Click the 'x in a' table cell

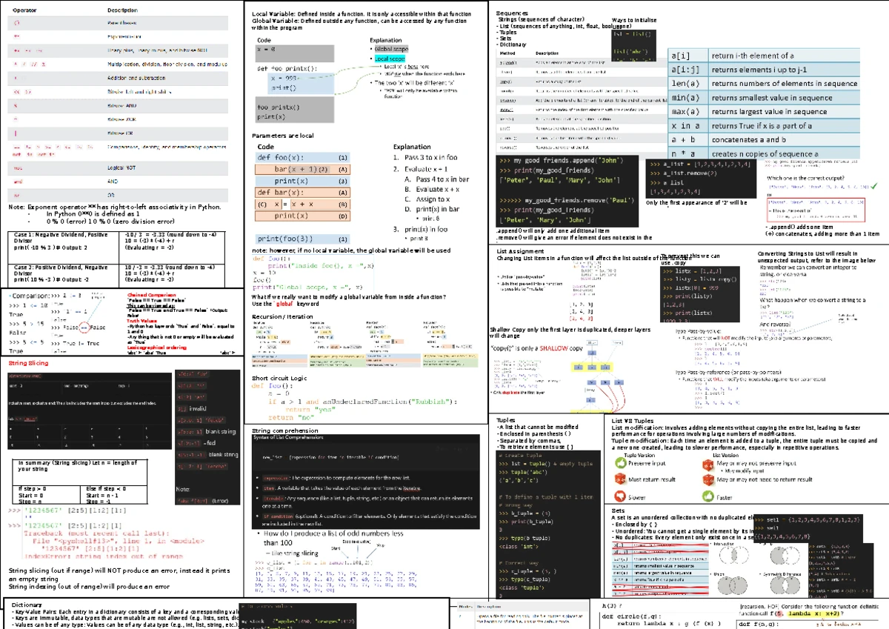click(x=688, y=126)
